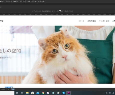Image resolution: width=115 pixels, height=95 pixels.
Task: Click the horizontal ruler at 500 mark
Action: (30, 14)
